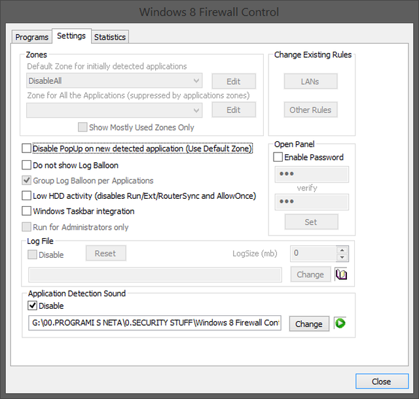The image size is (419, 399).
Task: Expand the Zone for All Applications dropdown
Action: coord(115,110)
